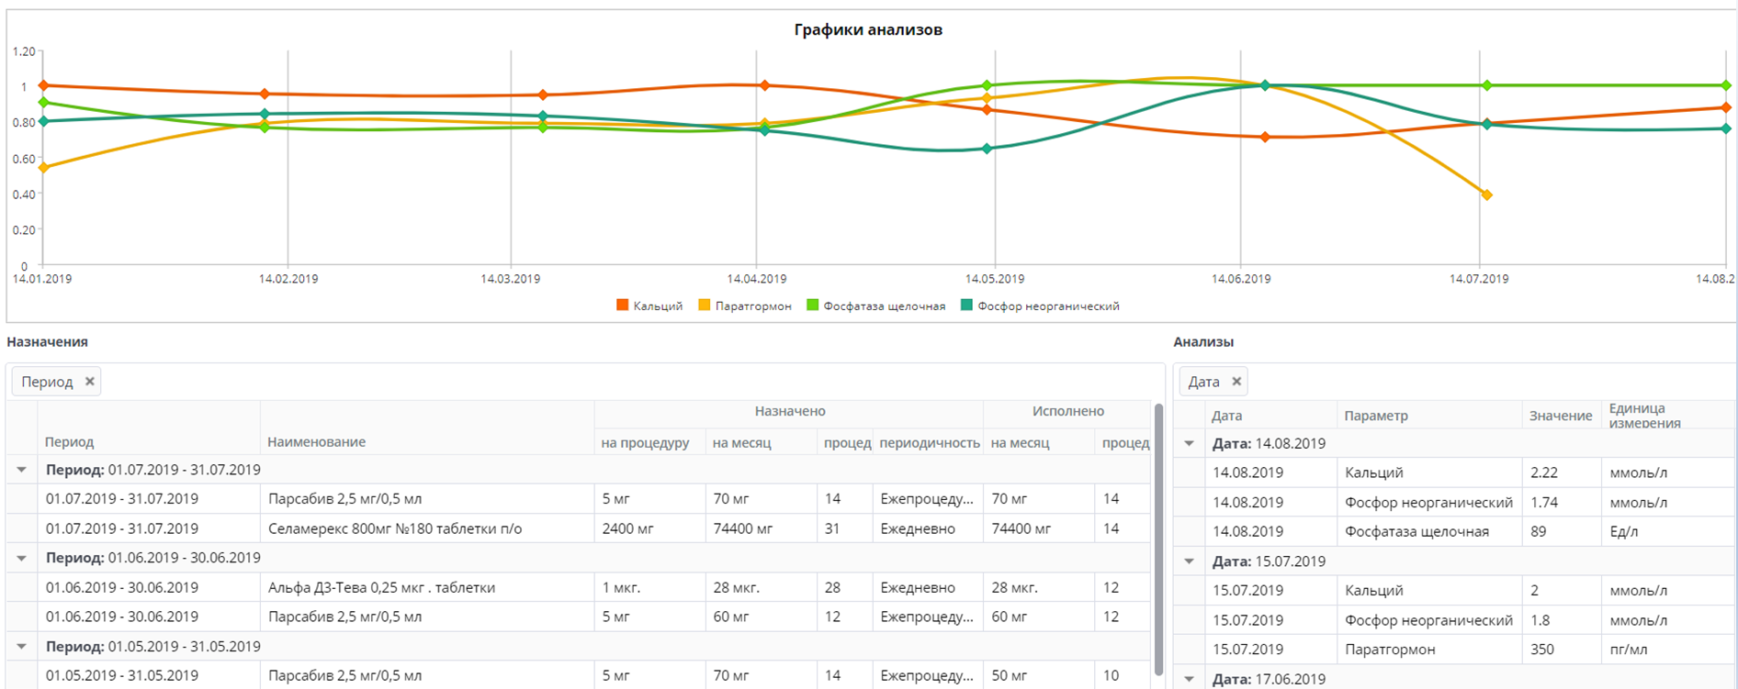Toggle Паратгормон series in chart legend
1738x689 pixels.
tap(745, 306)
